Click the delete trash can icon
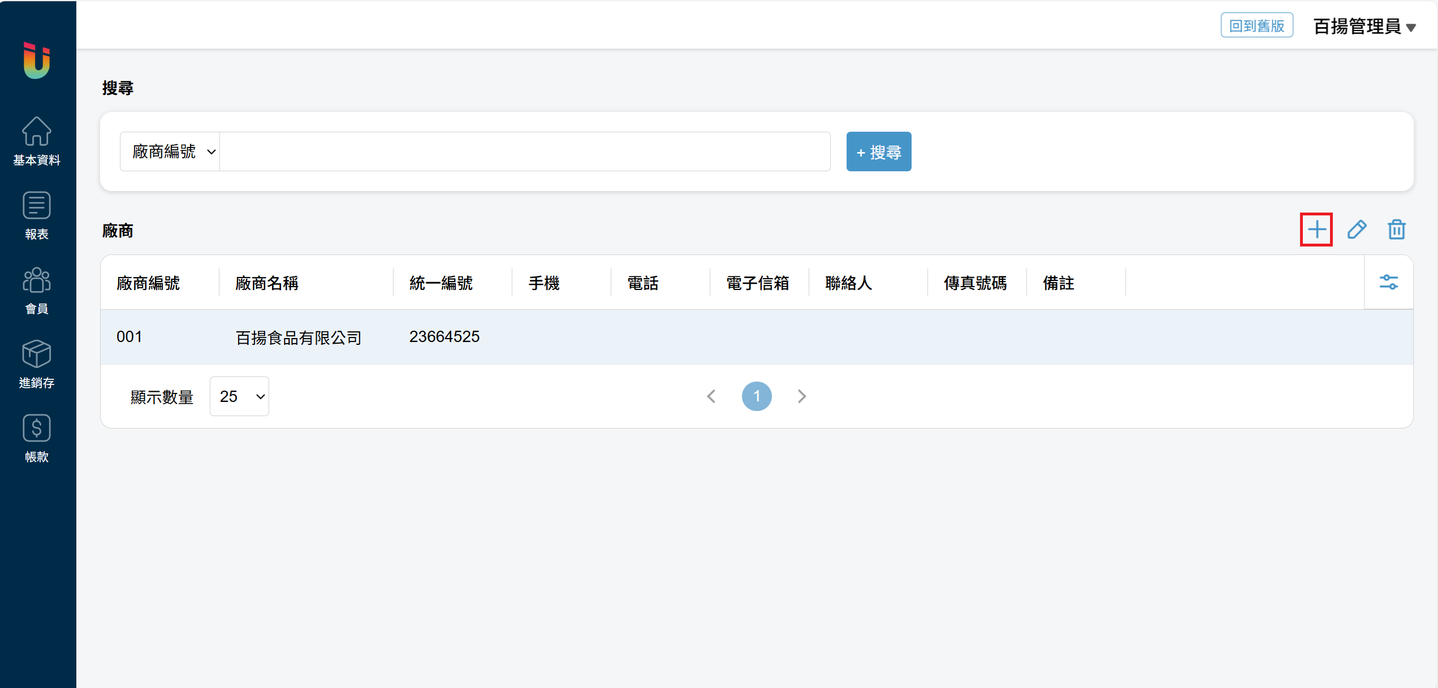Viewport: 1438px width, 688px height. [x=1396, y=230]
